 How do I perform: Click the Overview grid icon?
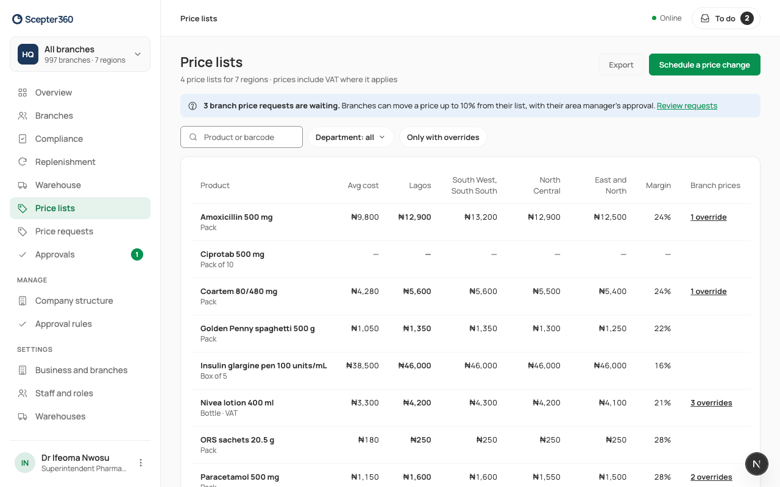(x=23, y=93)
